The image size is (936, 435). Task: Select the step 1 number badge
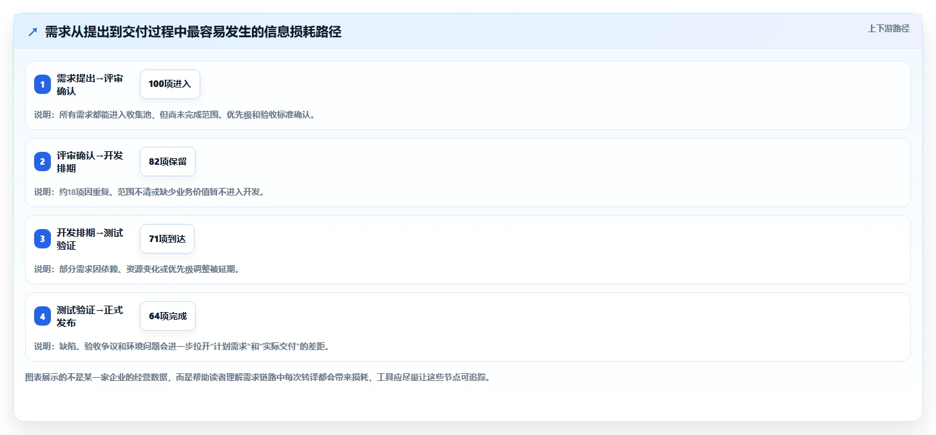point(43,84)
